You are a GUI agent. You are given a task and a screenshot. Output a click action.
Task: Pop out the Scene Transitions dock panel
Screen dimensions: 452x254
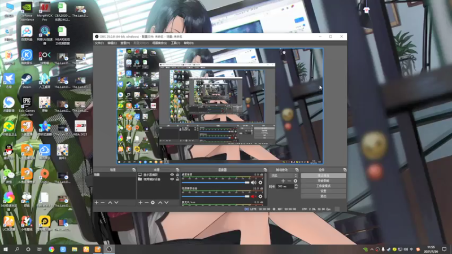click(x=297, y=170)
